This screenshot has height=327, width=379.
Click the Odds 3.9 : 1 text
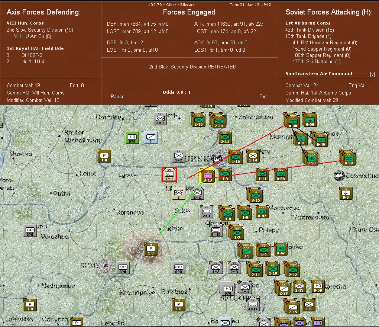[x=177, y=92]
